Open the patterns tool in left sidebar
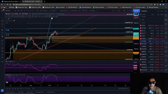This screenshot has width=168, height=94. coord(2,30)
